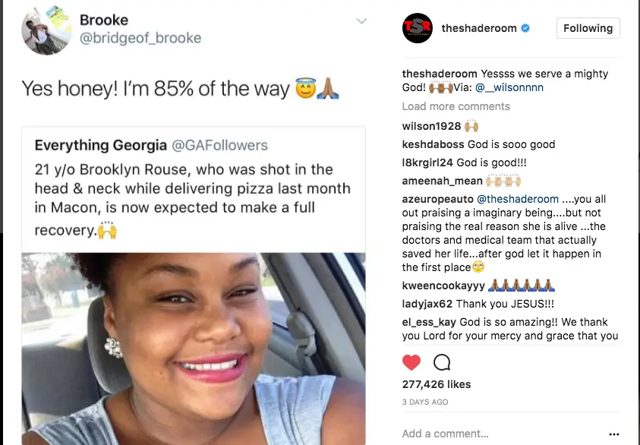640x445 pixels.
Task: Open keshdaboss commenter profile
Action: (433, 144)
